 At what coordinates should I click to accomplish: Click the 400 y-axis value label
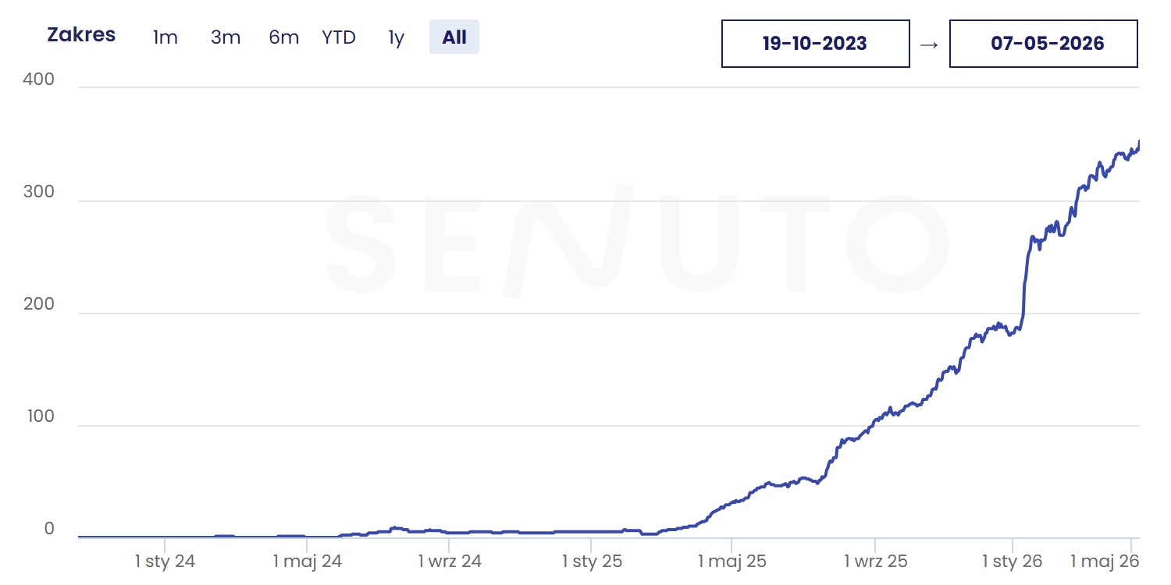(x=39, y=80)
